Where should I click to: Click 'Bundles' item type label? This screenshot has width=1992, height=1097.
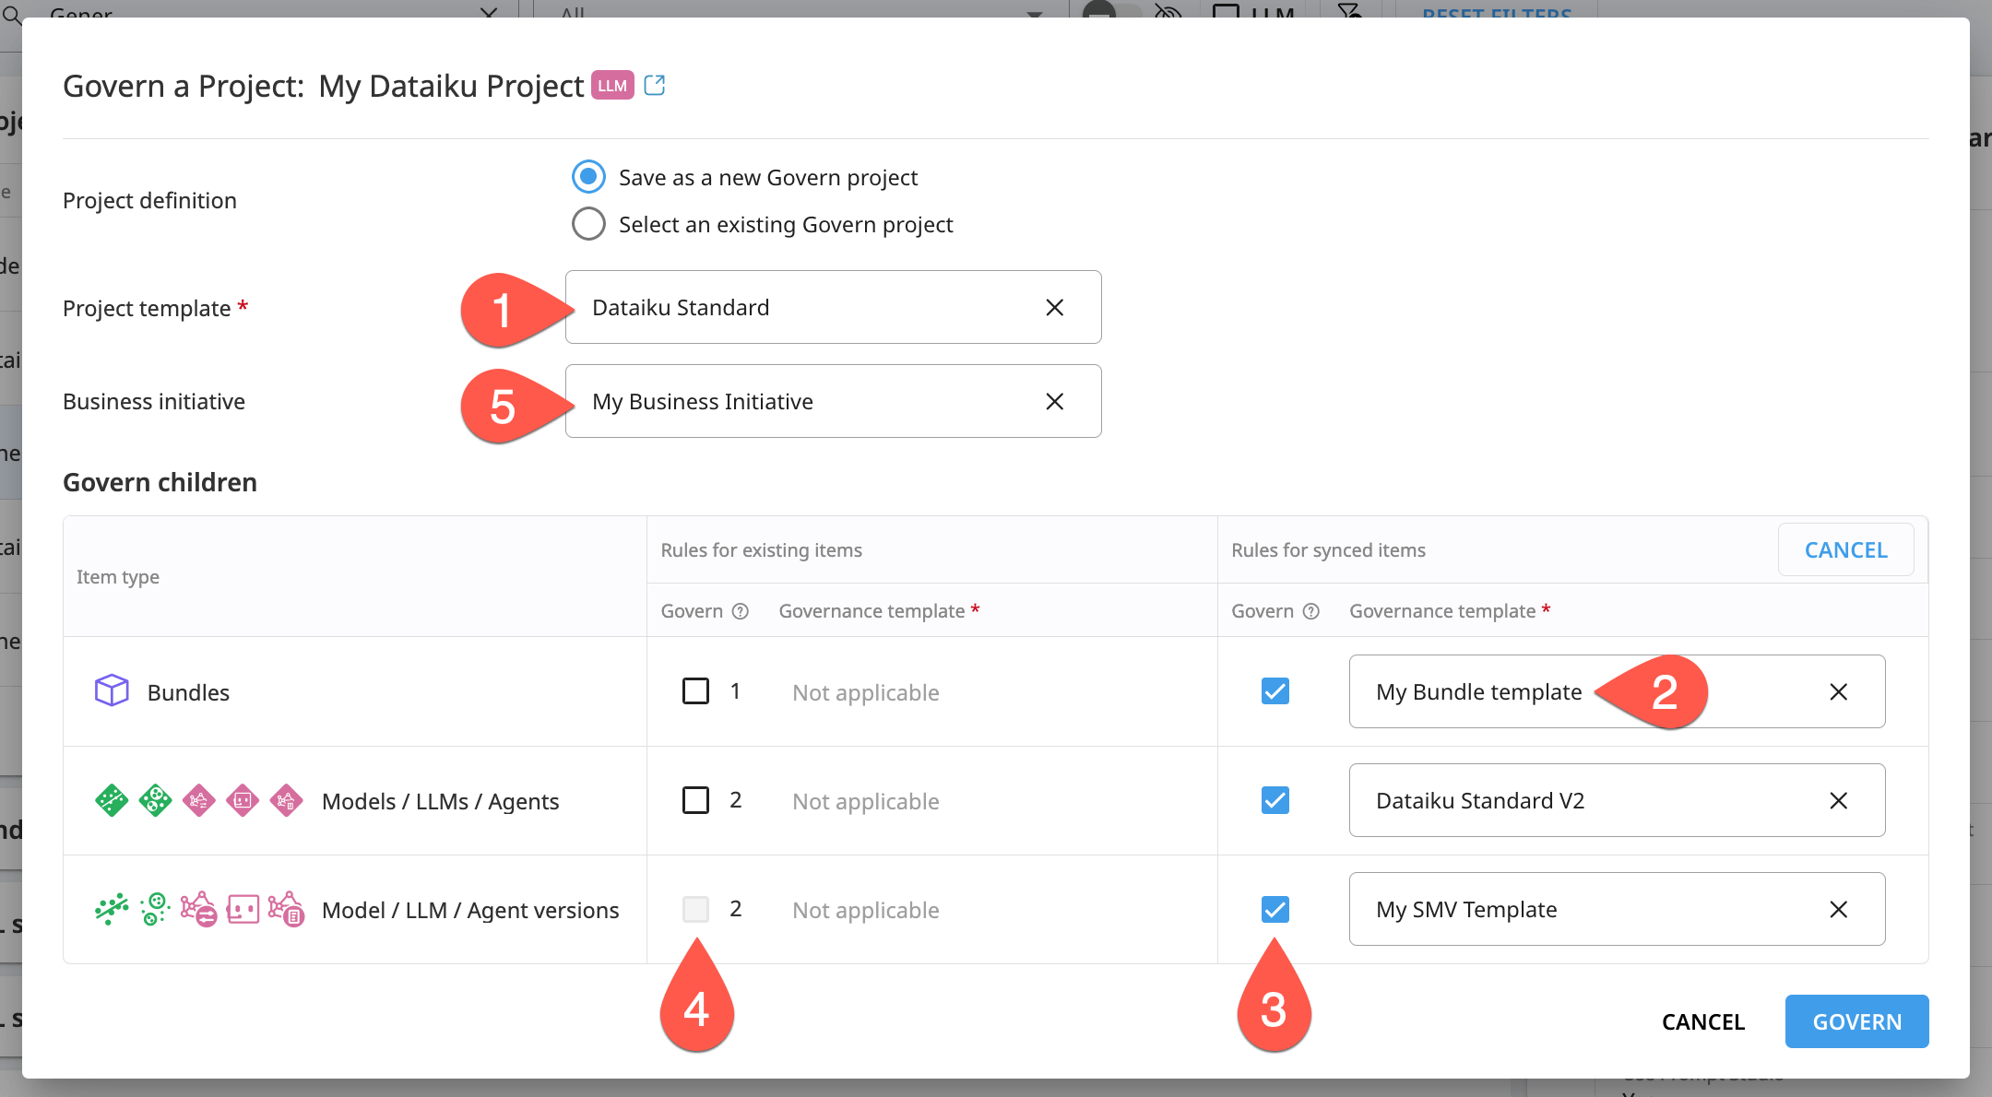click(x=188, y=692)
